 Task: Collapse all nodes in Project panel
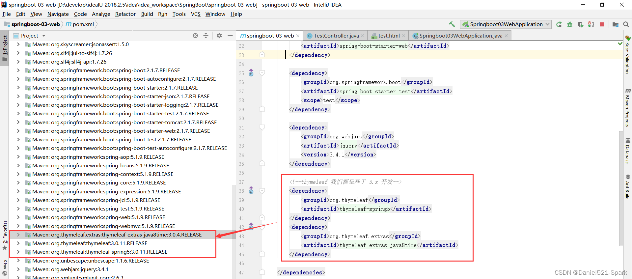coord(206,36)
